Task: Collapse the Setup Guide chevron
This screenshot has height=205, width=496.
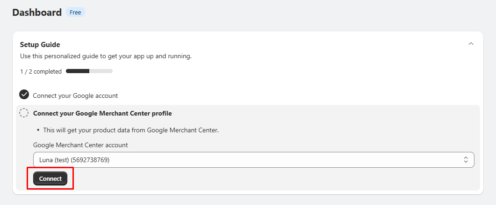Action: pos(471,44)
